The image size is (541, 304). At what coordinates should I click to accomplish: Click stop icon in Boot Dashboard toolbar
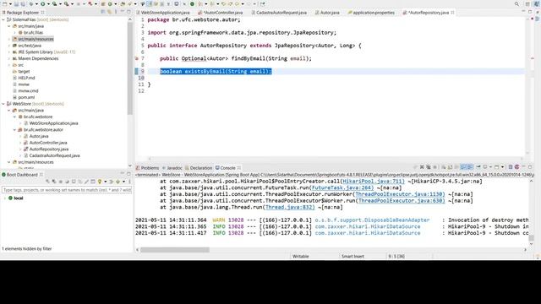tap(61, 182)
